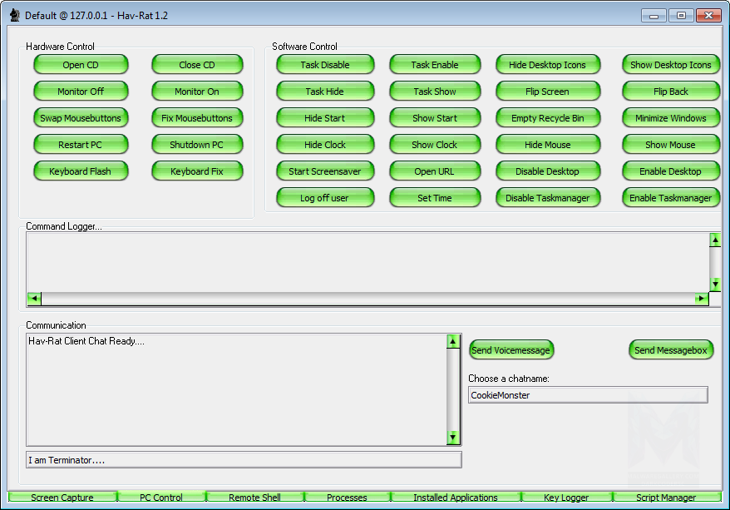Click the Hav-Rat knight icon in title bar

pyautogui.click(x=14, y=16)
